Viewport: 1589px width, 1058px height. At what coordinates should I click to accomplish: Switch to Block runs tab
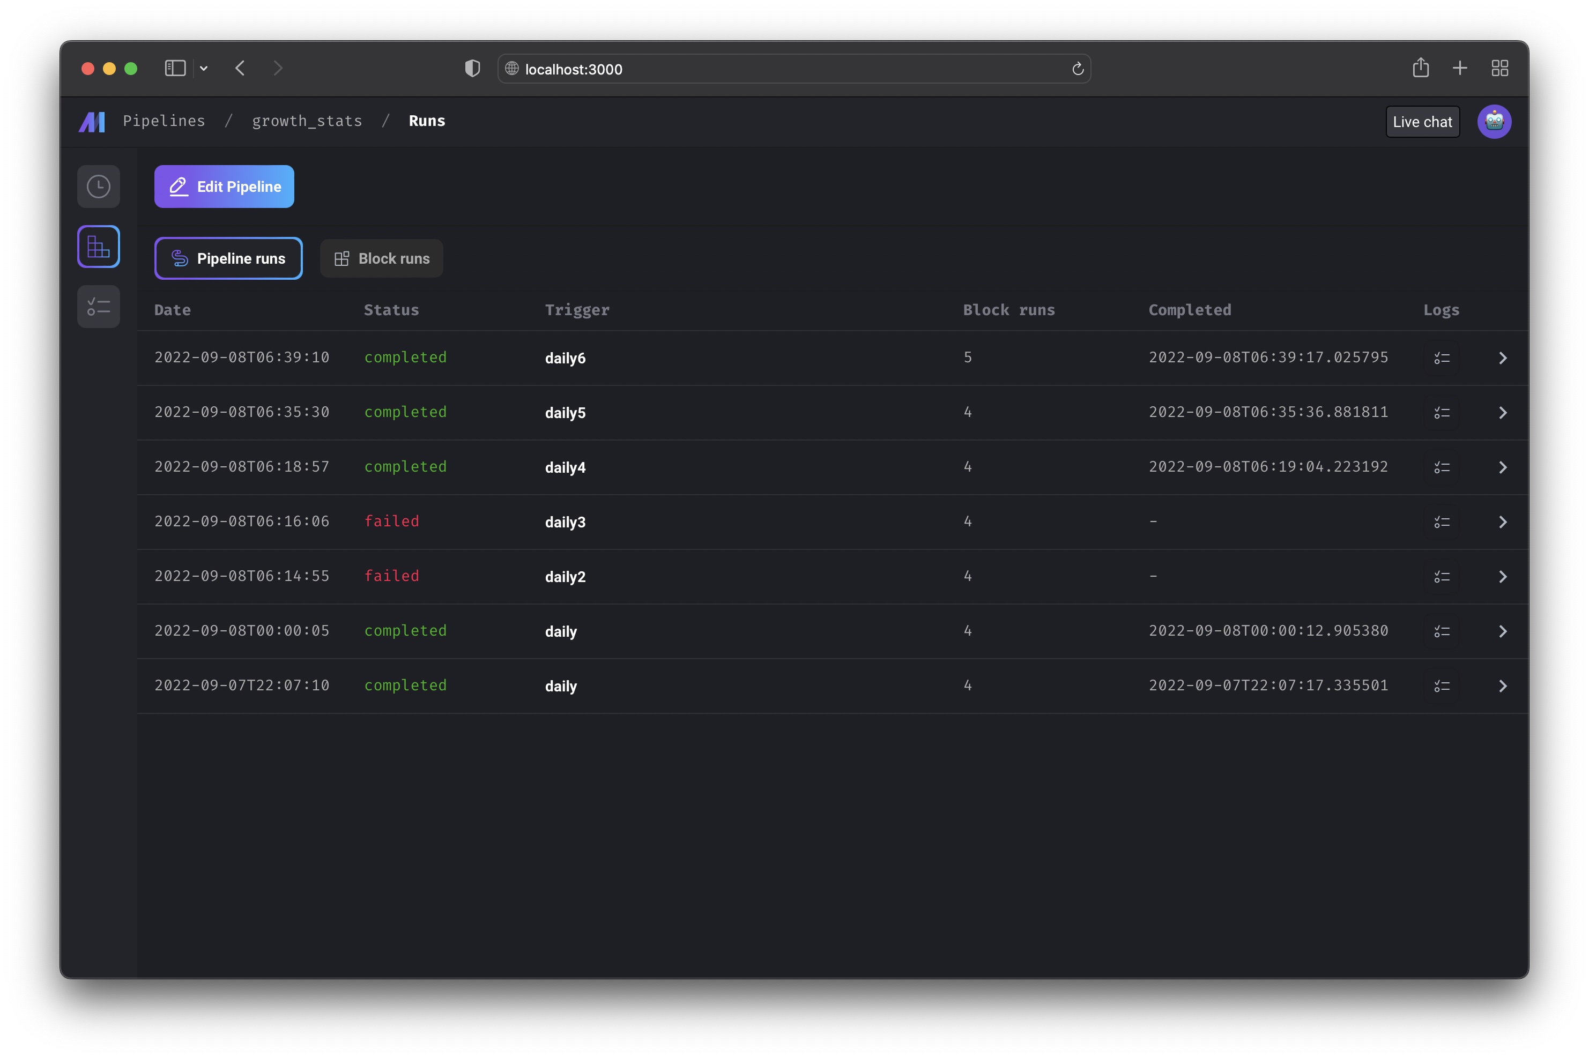click(381, 258)
